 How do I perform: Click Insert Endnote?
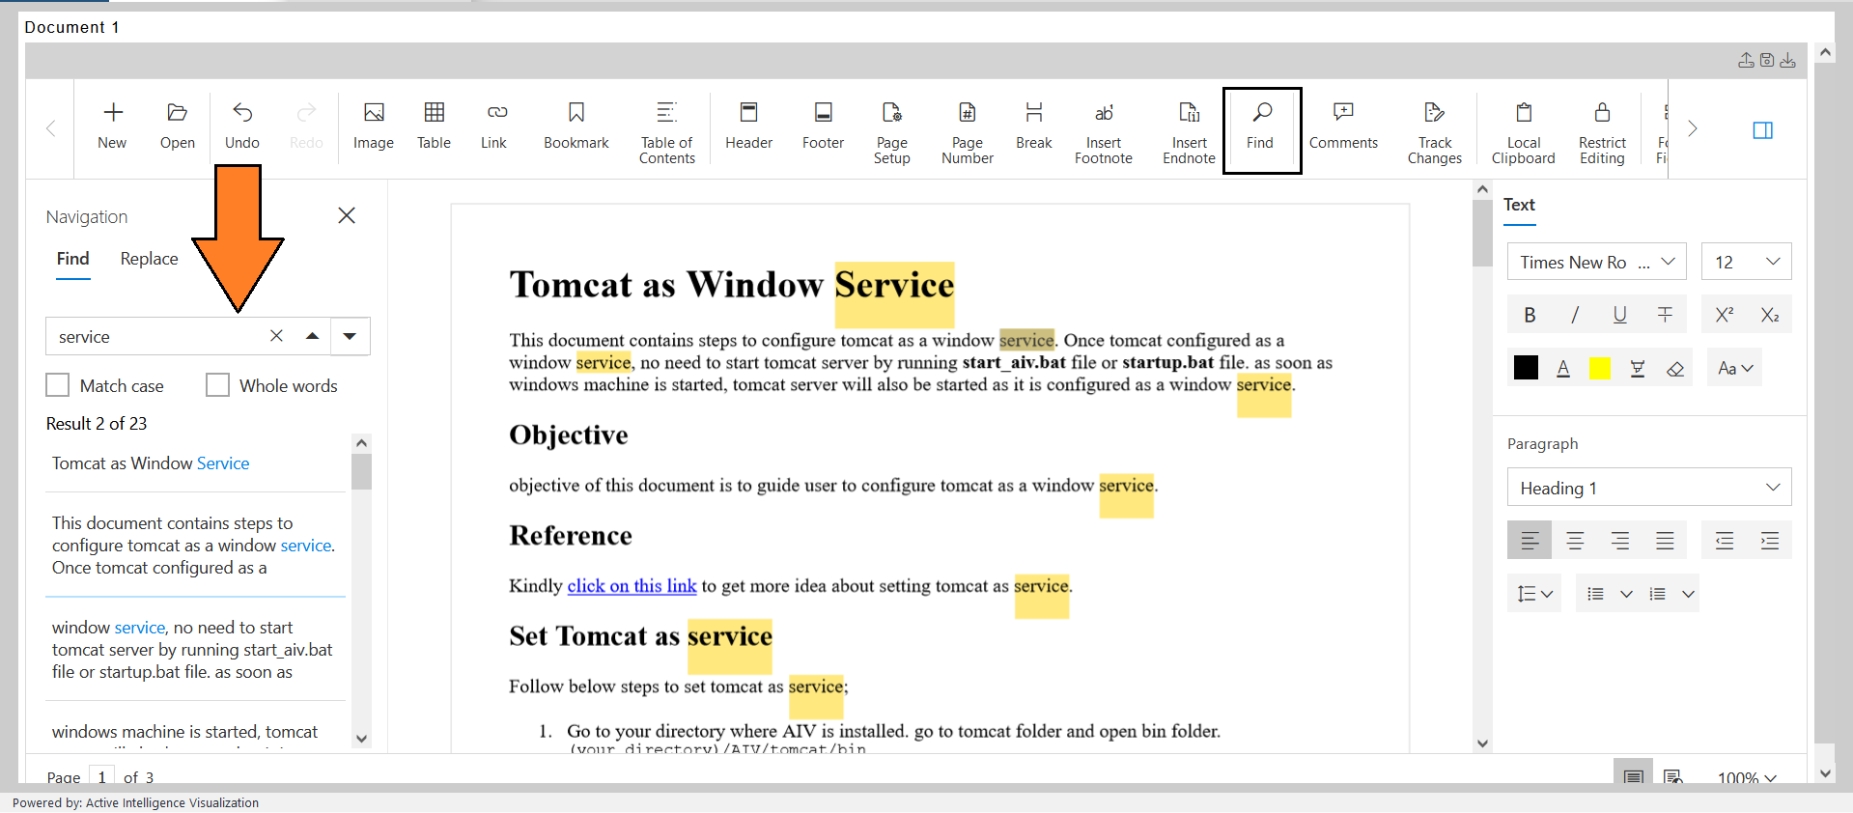[x=1189, y=132]
